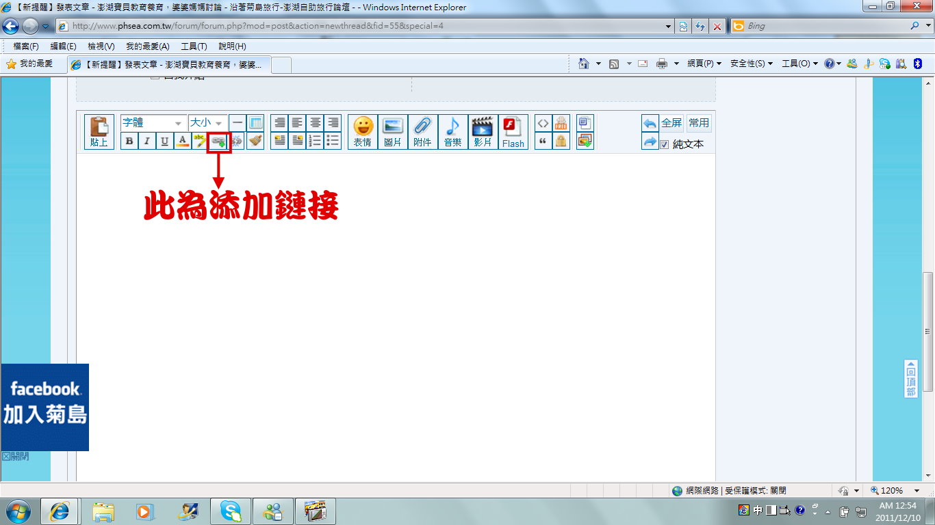This screenshot has height=525, width=935.
Task: Click the IE stop loading X button
Action: 717,26
